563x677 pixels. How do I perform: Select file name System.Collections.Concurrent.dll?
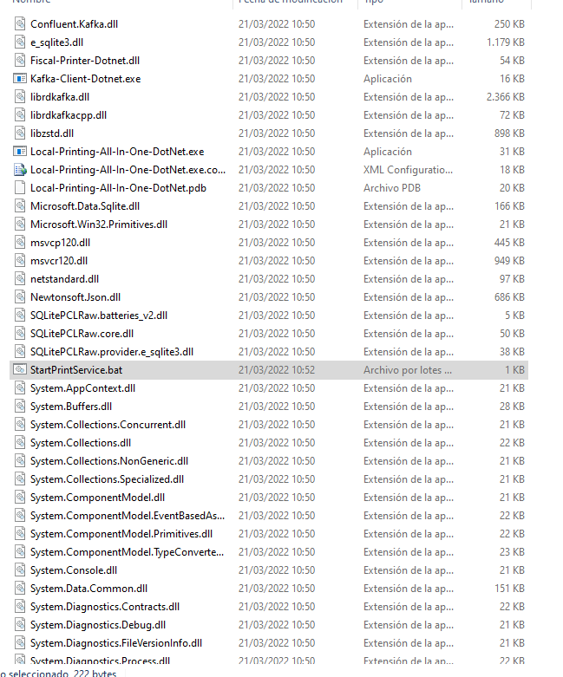(108, 425)
